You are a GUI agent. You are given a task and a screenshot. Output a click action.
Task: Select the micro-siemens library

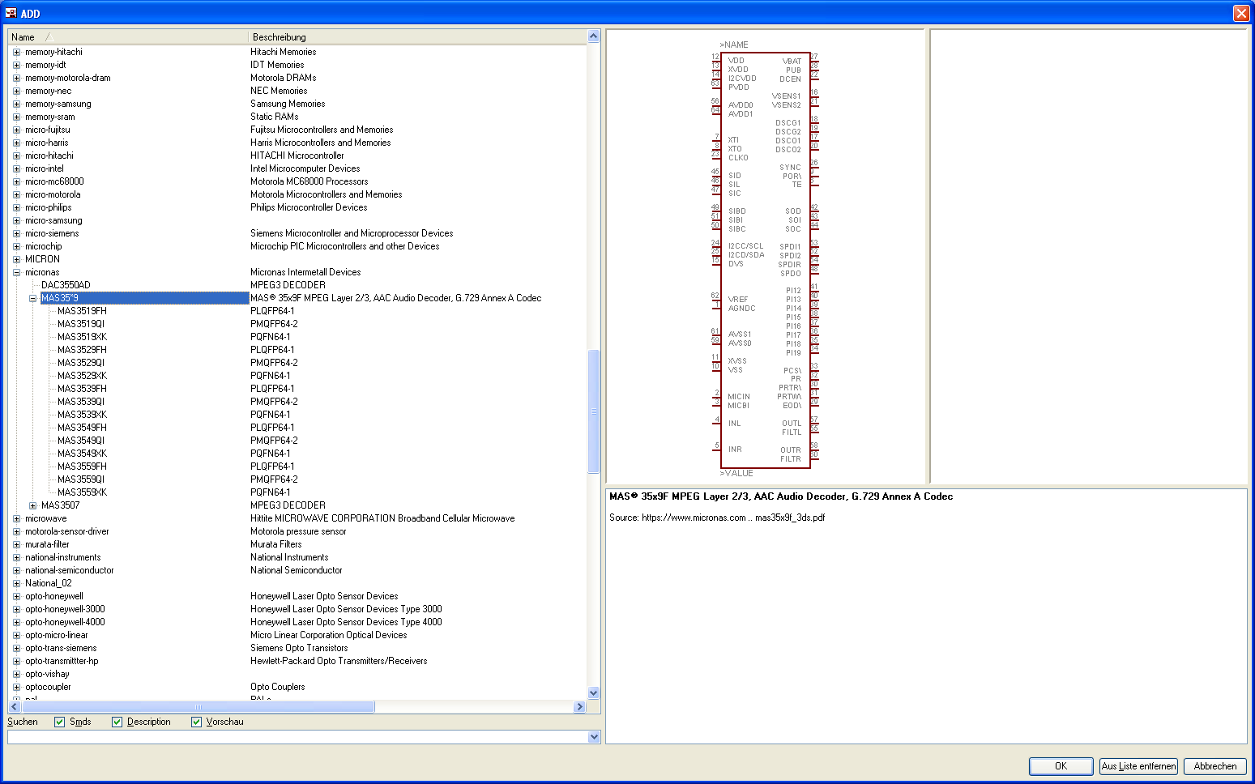pos(52,233)
